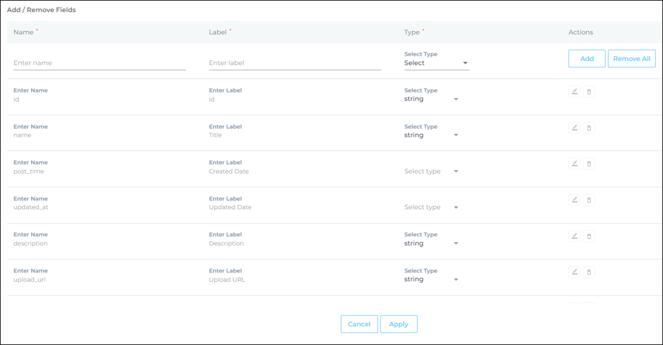Delete the description field row
The width and height of the screenshot is (663, 345).
click(589, 236)
